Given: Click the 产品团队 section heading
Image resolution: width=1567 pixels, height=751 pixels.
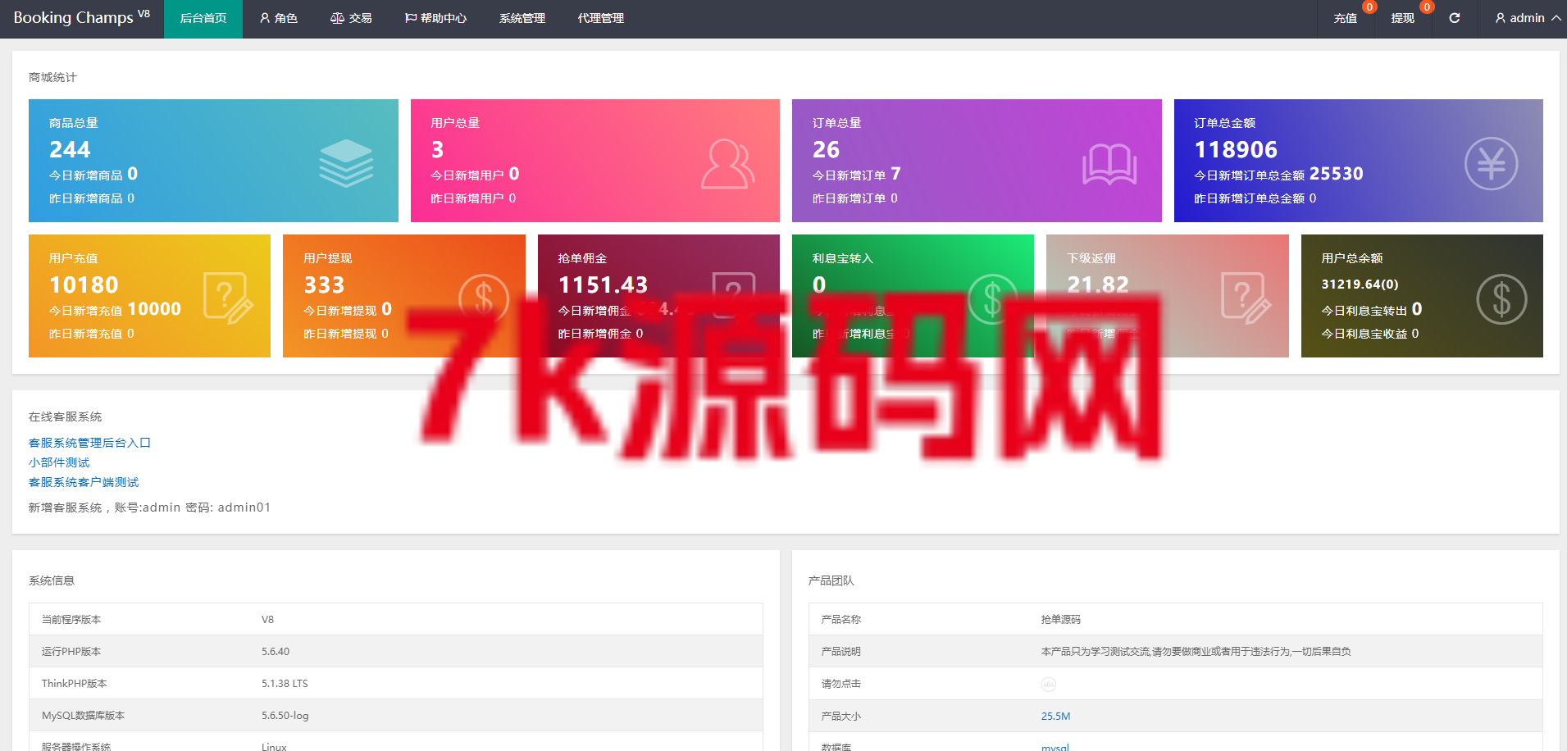Looking at the screenshot, I should coord(831,580).
